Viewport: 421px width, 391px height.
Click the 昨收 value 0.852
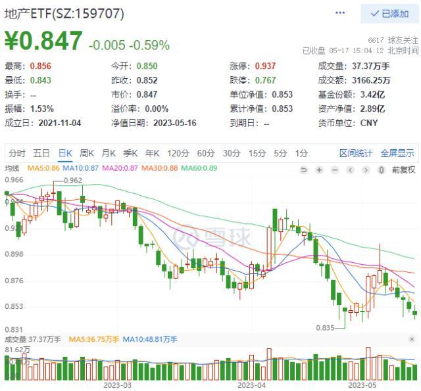point(147,80)
